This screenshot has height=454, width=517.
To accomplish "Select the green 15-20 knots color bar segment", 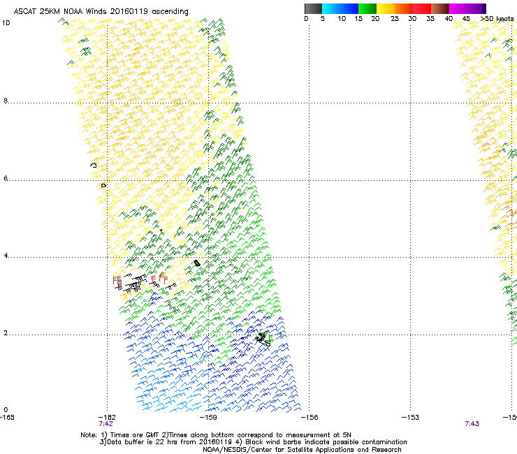I will (367, 8).
